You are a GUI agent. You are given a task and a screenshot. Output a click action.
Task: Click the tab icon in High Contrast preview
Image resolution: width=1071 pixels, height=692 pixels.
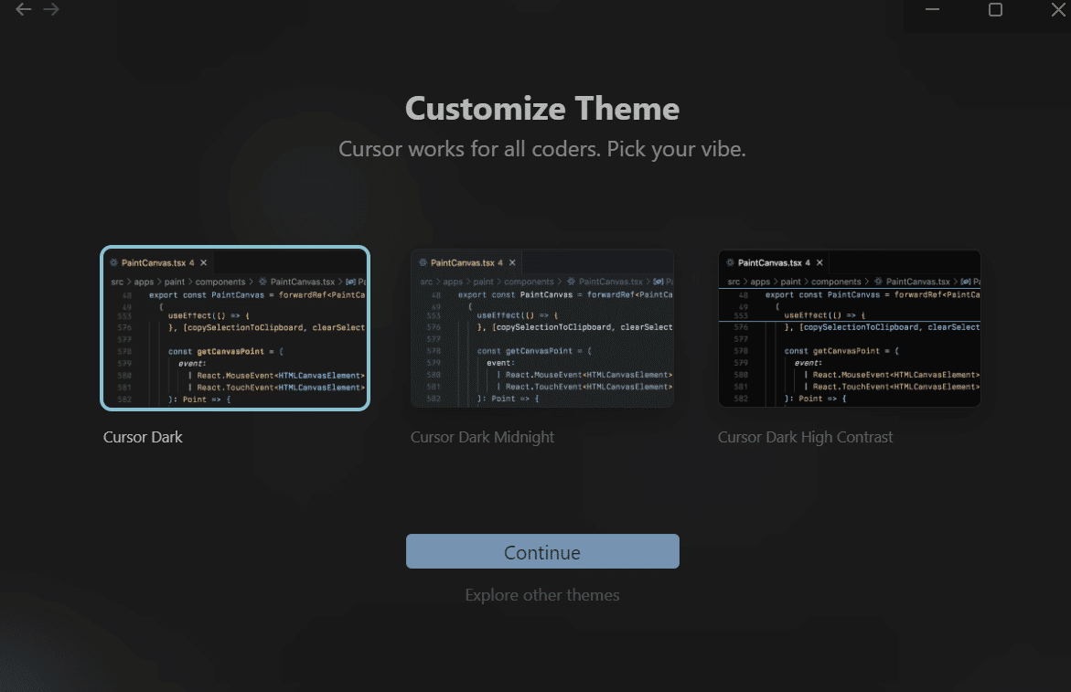(x=728, y=262)
